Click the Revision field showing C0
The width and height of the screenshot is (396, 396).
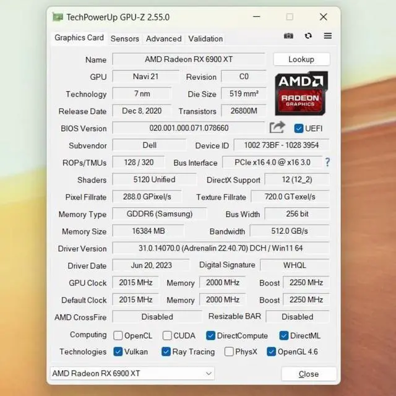(244, 77)
